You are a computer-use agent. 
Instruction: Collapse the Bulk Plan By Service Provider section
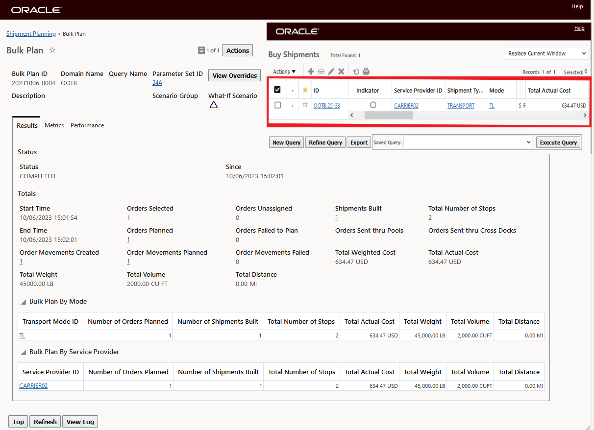point(24,352)
